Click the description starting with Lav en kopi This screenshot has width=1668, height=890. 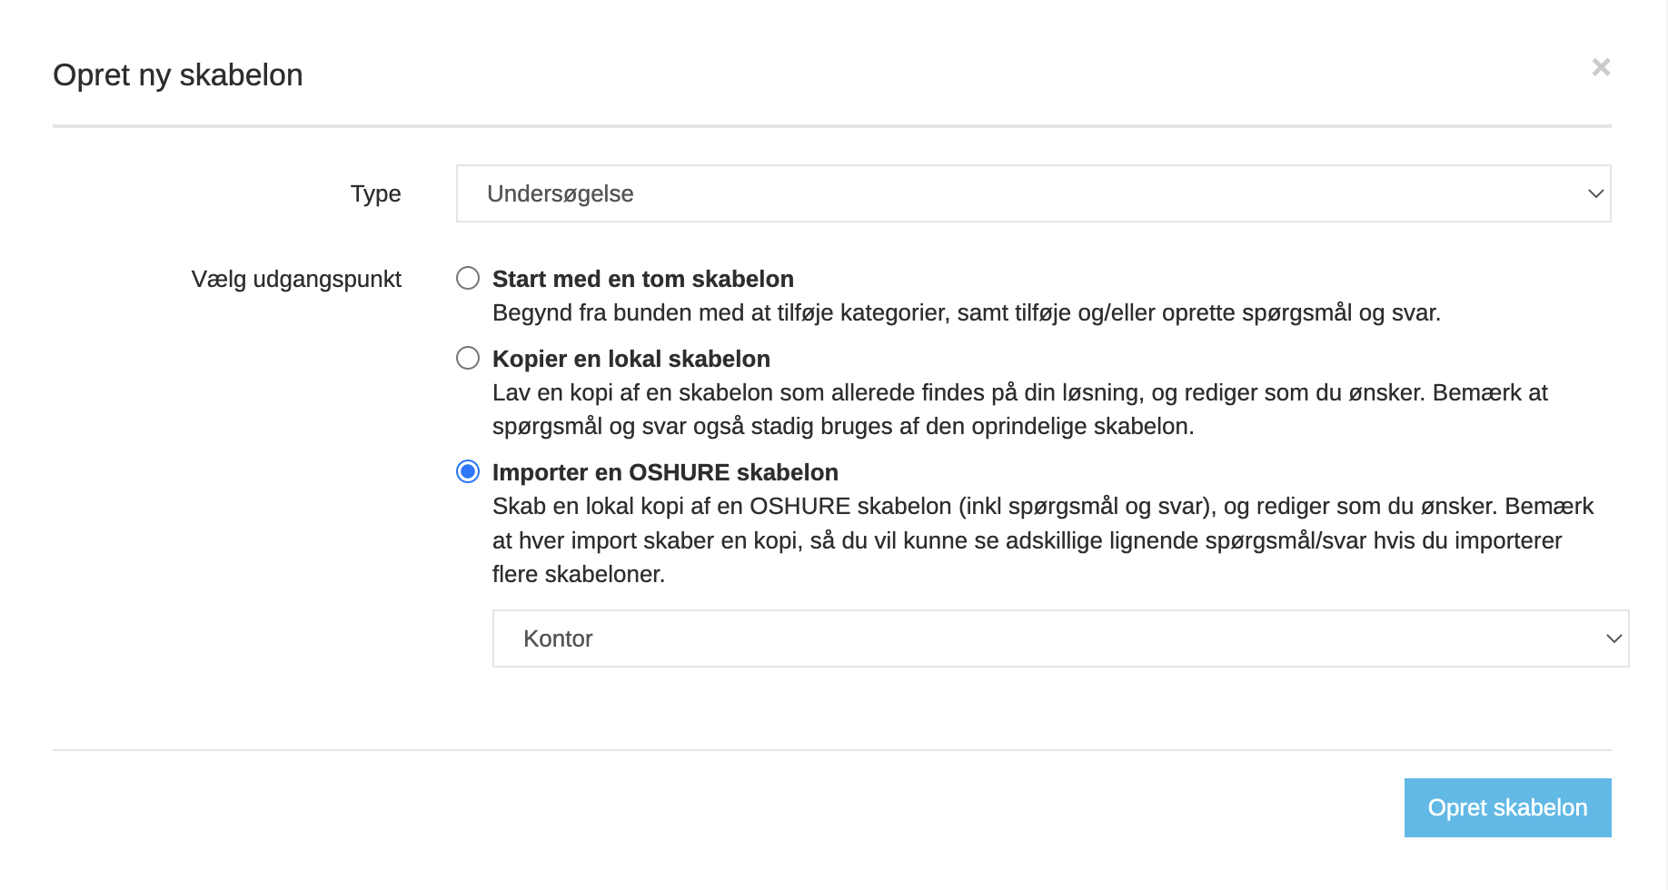pos(1020,410)
